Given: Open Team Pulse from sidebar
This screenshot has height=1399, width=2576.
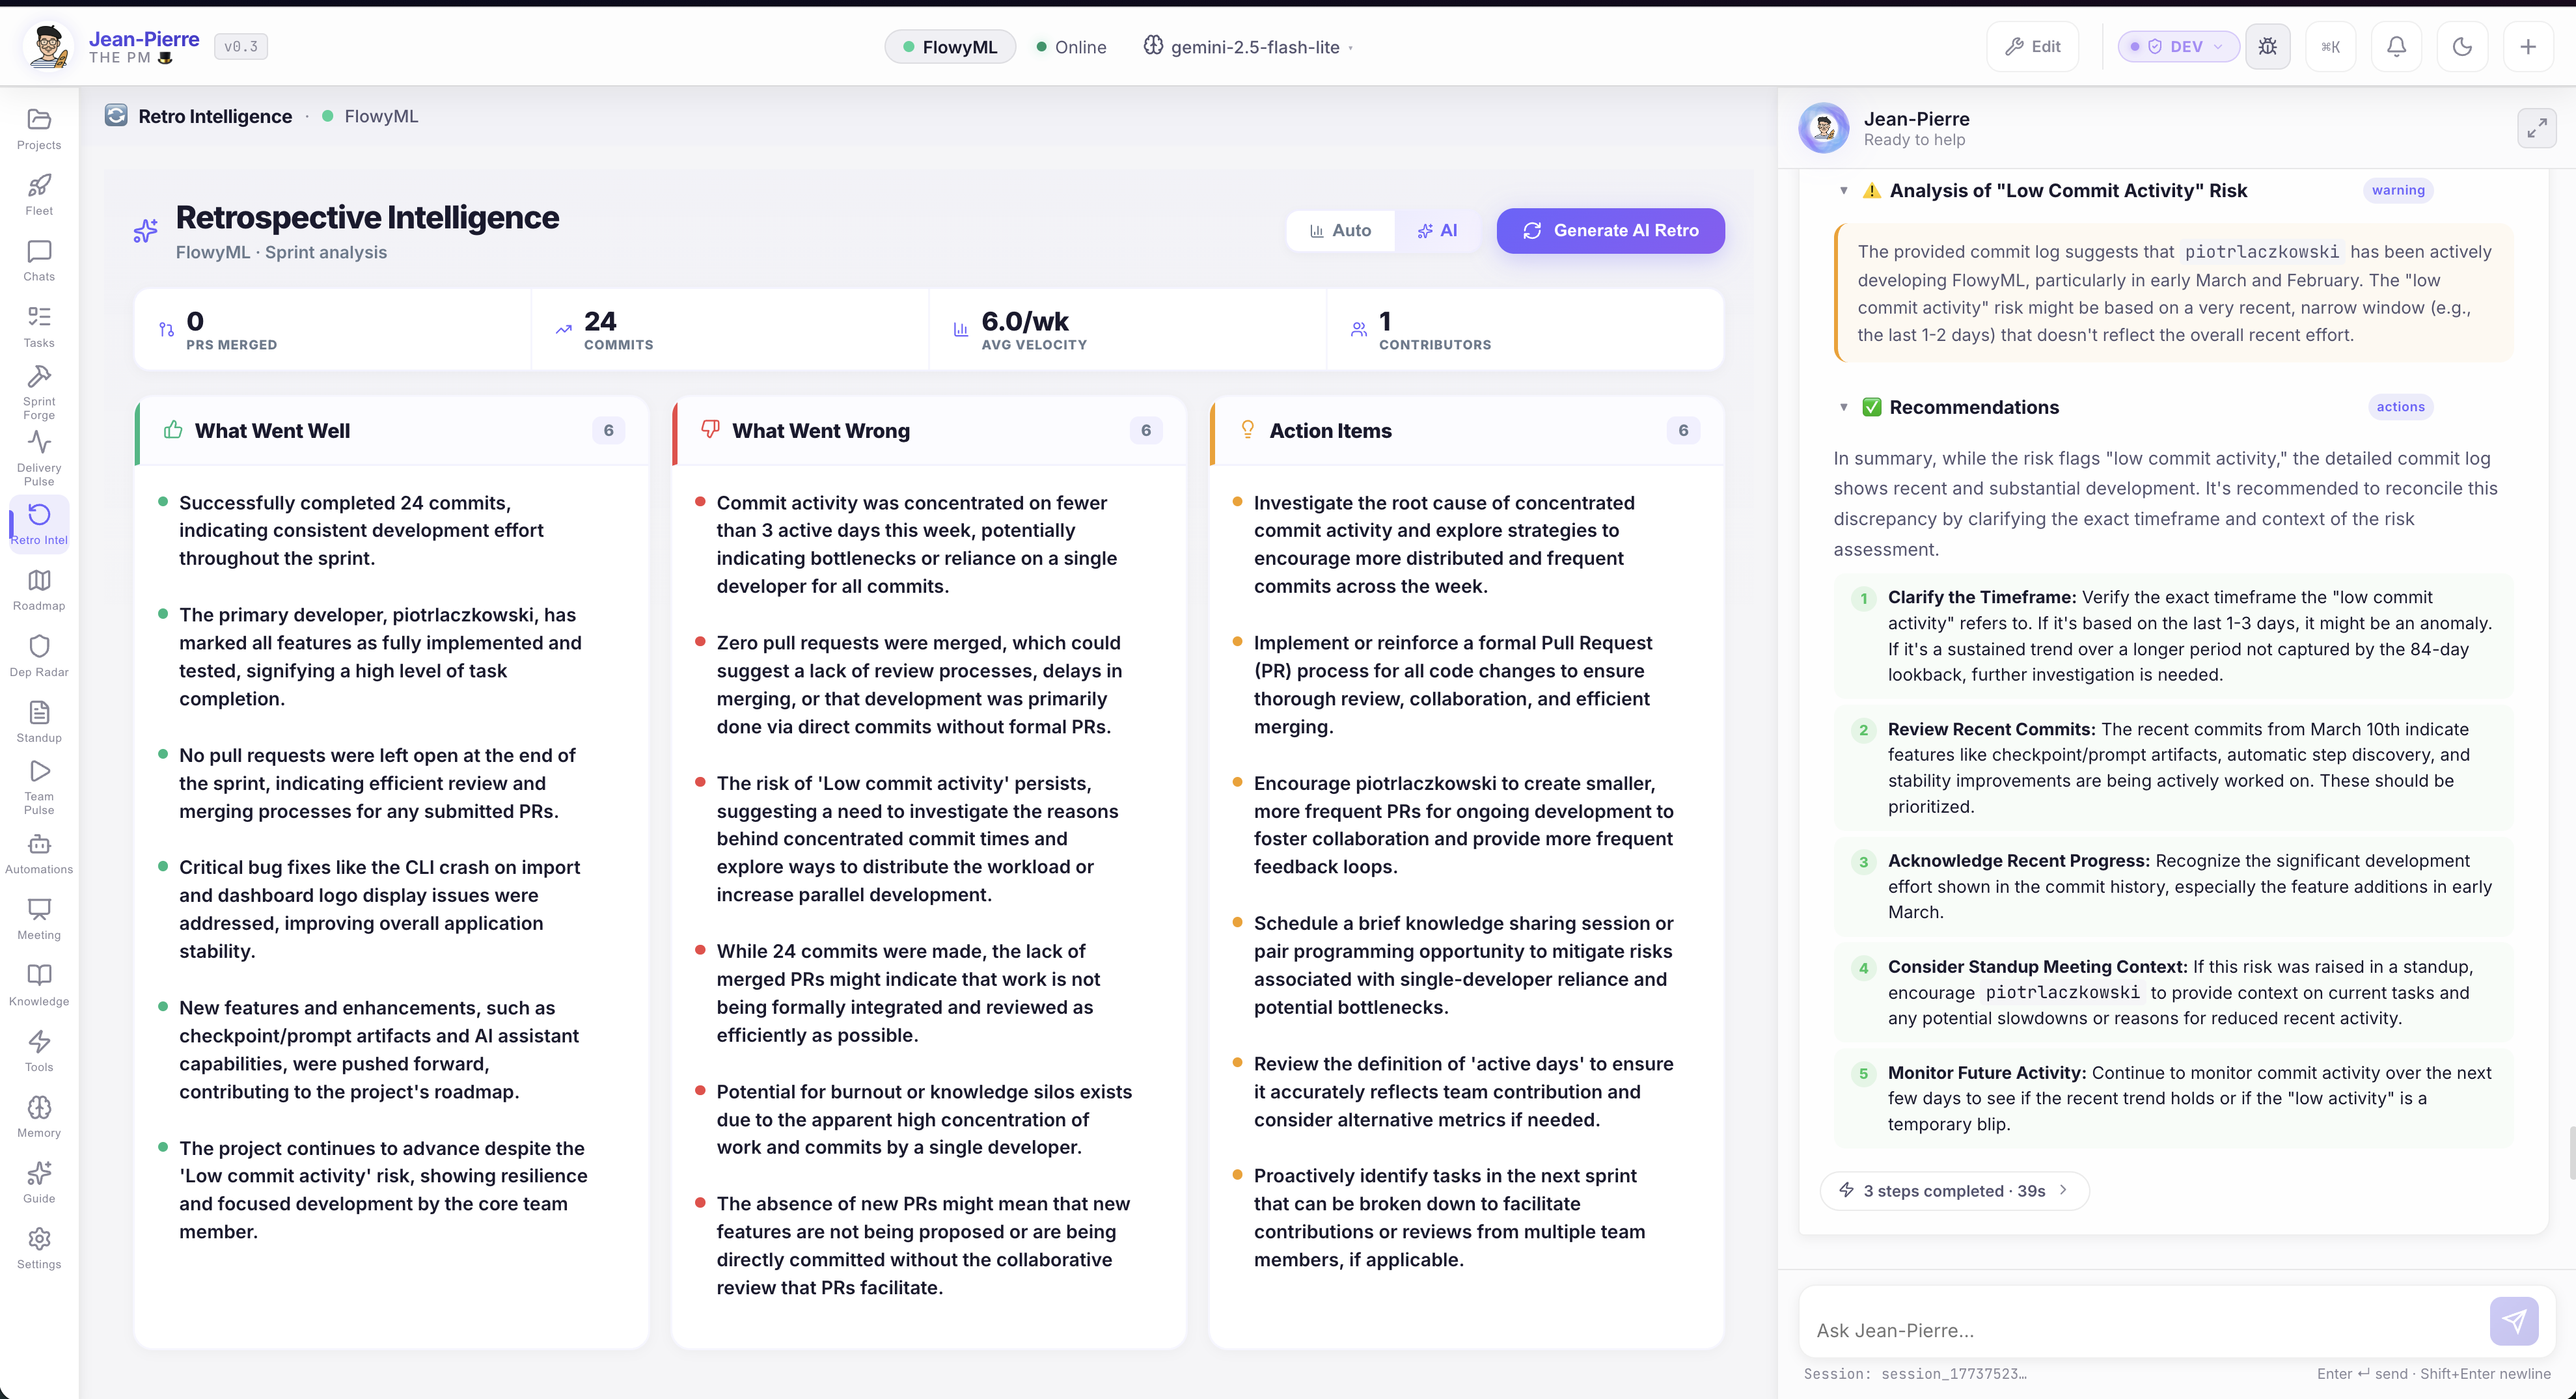Looking at the screenshot, I should [39, 786].
